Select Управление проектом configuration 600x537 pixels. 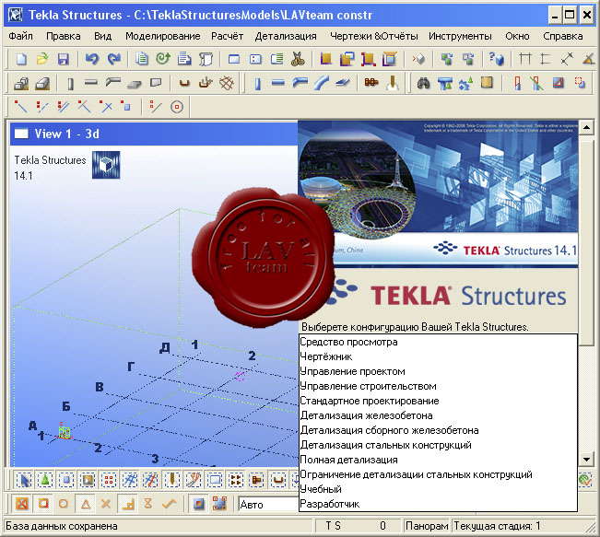click(x=438, y=371)
